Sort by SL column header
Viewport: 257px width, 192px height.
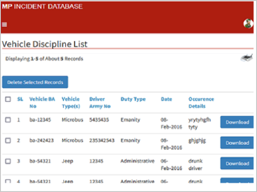point(20,99)
